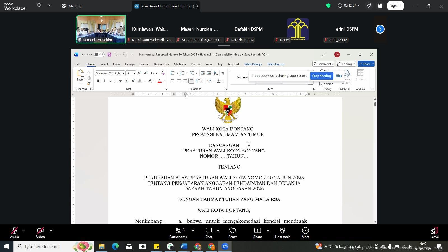Open Host tools in Zoom
Image resolution: width=448 pixels, height=252 pixels.
click(x=282, y=232)
